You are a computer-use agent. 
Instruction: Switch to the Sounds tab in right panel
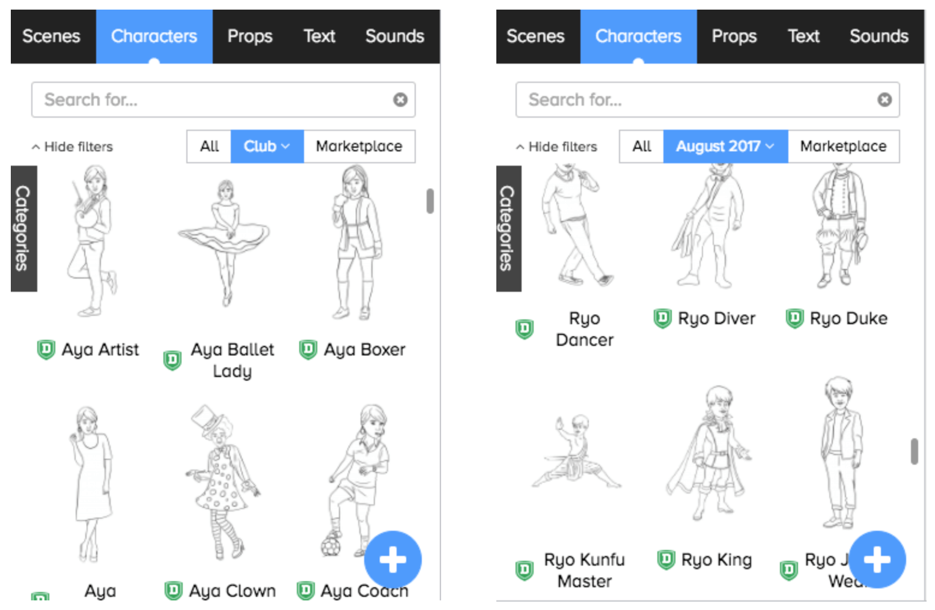(x=879, y=37)
